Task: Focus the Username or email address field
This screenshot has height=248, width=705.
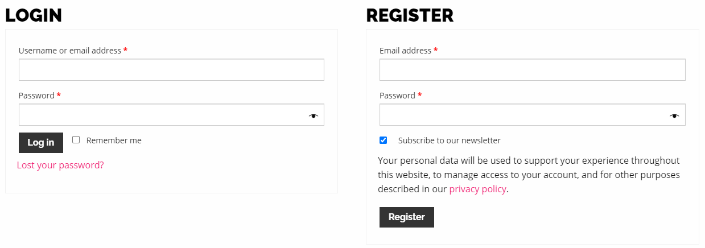Action: point(171,70)
